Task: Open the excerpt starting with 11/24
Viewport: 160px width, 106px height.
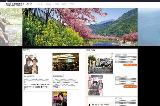Action: 65,85
